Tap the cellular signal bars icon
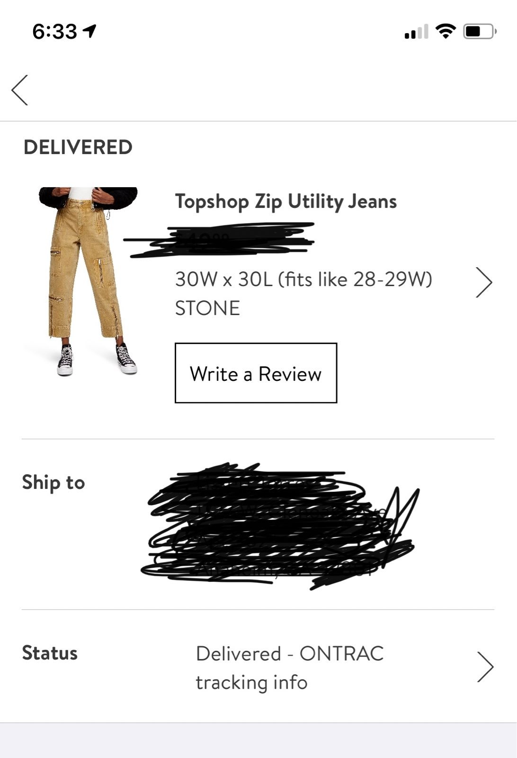Screen dimensions: 517x758 [416, 31]
